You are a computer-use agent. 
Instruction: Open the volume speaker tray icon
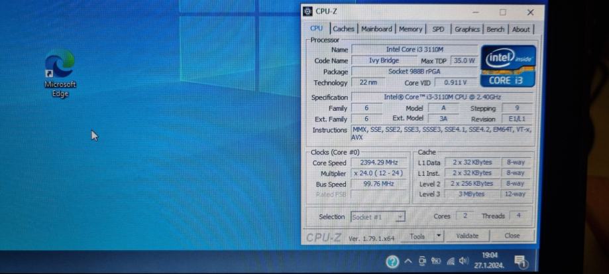tap(464, 261)
